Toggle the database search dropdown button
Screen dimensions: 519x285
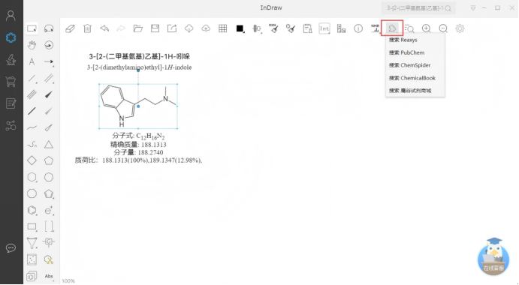(392, 28)
